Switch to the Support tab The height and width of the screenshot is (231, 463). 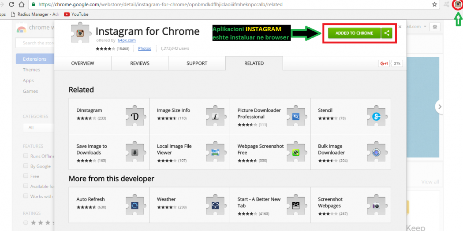[x=197, y=63]
